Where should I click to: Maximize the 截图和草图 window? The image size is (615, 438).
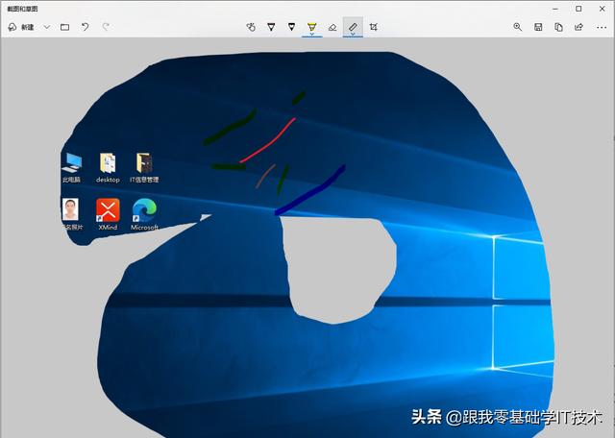pos(578,9)
